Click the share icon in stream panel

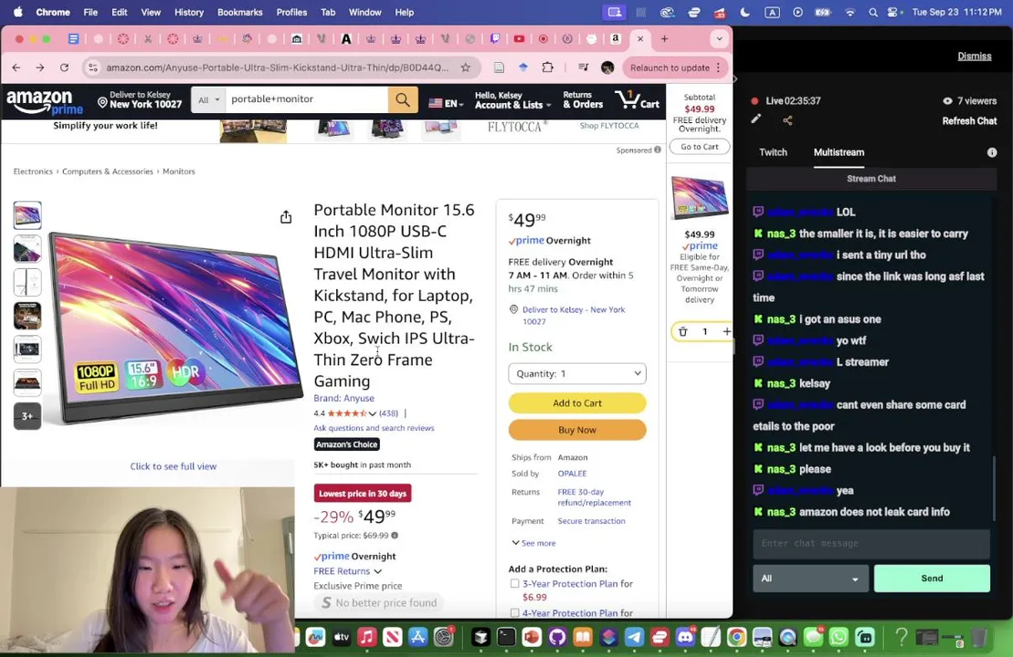787,120
